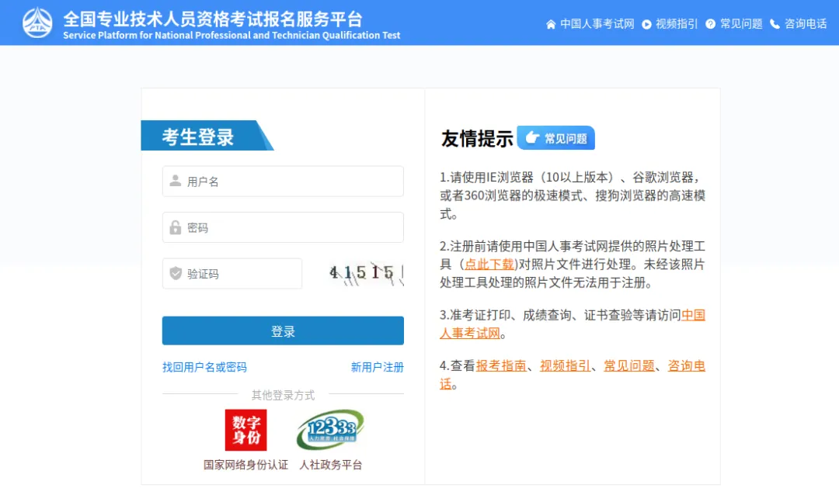
Task: Click the 常见问题 pointing-hand badge
Action: (555, 138)
